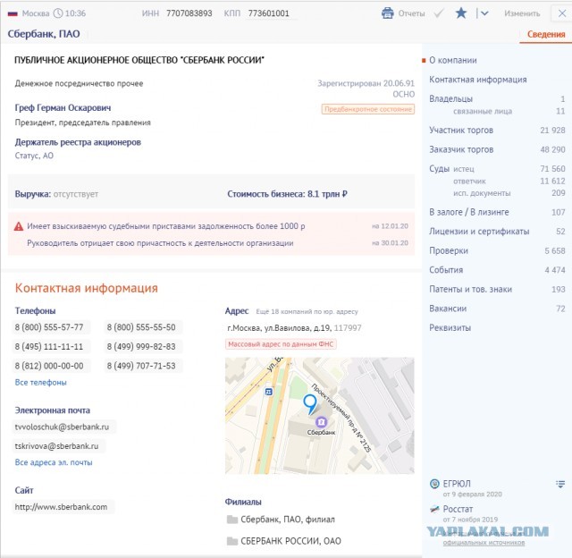The height and width of the screenshot is (558, 572).
Task: Open branch СБЕРБАНК РОССИИ, ОАО
Action: pyautogui.click(x=290, y=541)
